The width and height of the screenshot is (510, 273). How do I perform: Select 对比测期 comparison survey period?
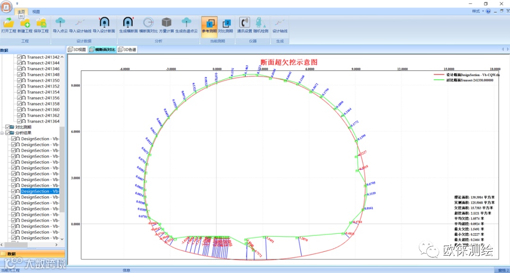[x=225, y=25]
